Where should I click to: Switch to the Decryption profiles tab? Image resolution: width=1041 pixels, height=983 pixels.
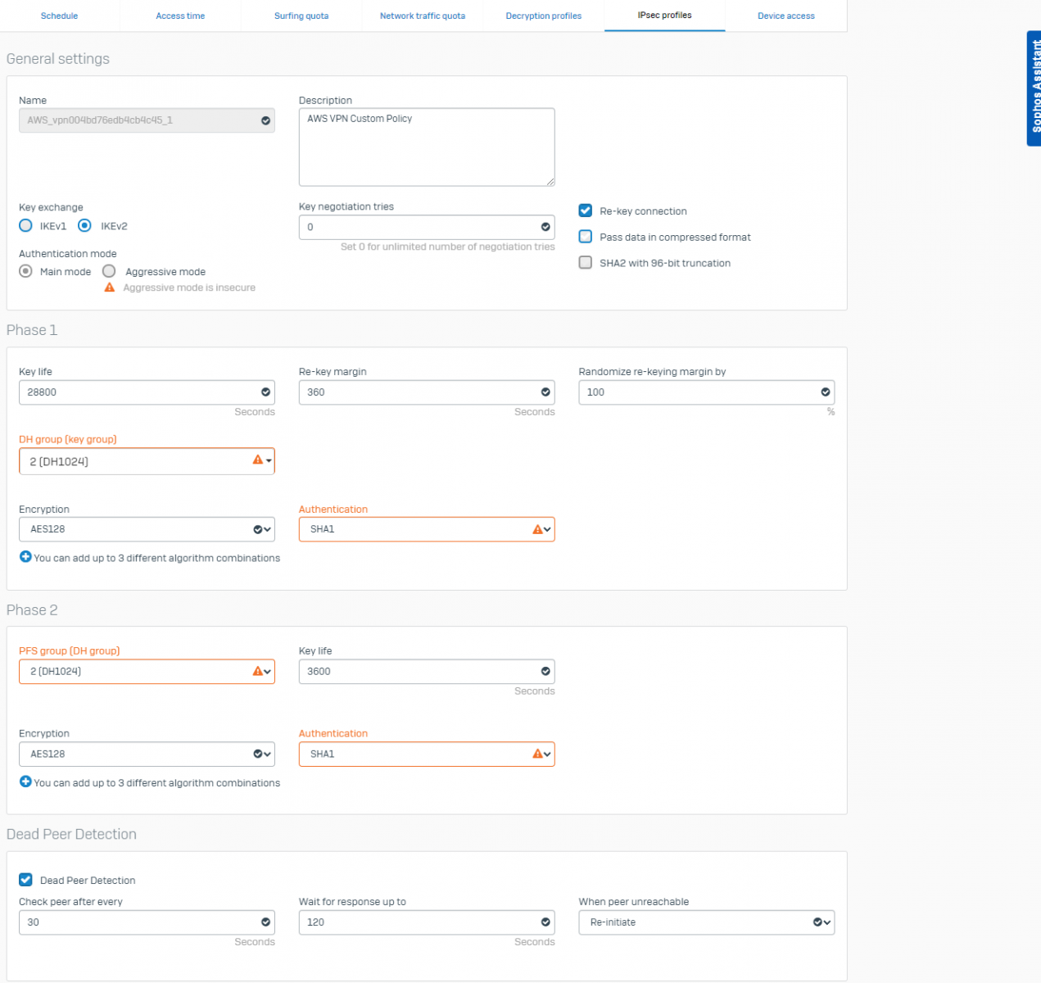(543, 16)
